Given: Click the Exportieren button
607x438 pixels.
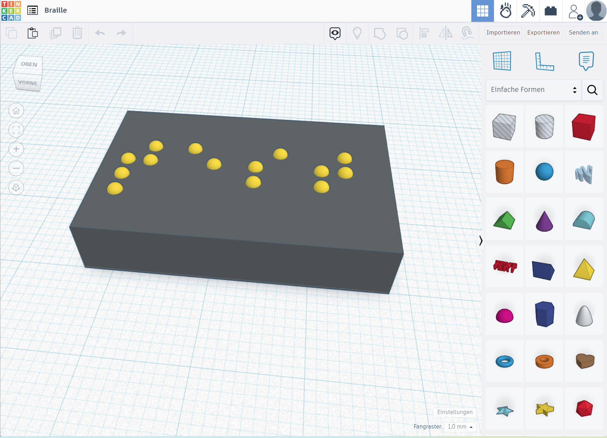Looking at the screenshot, I should click(543, 33).
